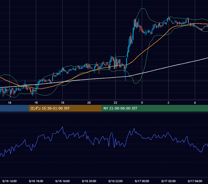Click the blue session bar before ロンドン

click(14, 108)
